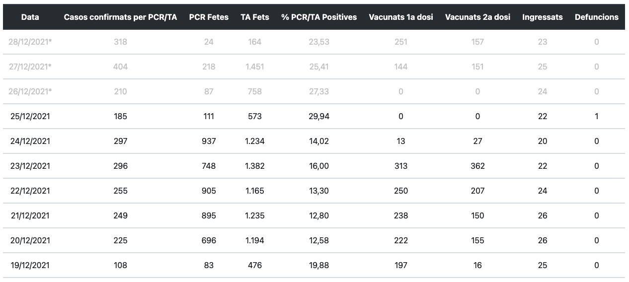Screen dimensions: 629x282
Task: Select the % PCR/TA Positives header
Action: pos(319,17)
